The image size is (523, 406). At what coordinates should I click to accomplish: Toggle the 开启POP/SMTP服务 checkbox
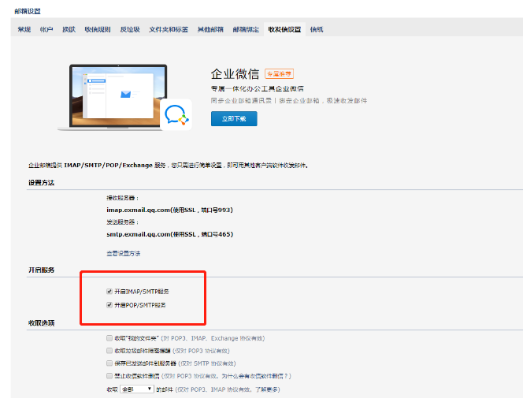point(109,304)
